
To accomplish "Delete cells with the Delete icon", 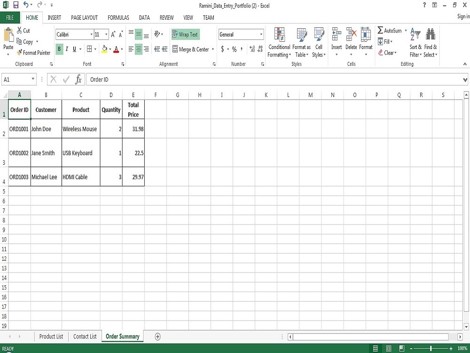I will click(351, 34).
